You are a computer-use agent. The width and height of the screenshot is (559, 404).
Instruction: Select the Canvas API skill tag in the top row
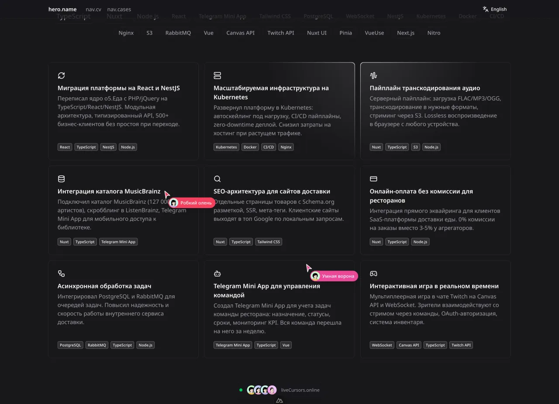[x=240, y=33]
